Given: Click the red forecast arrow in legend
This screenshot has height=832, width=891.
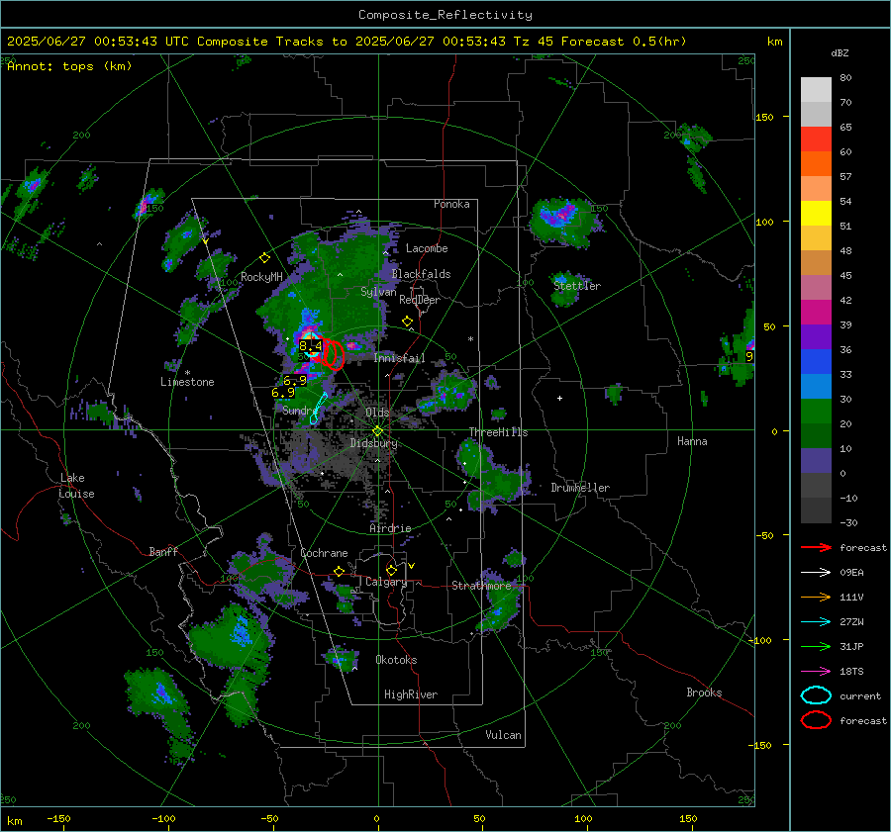Looking at the screenshot, I should point(816,547).
